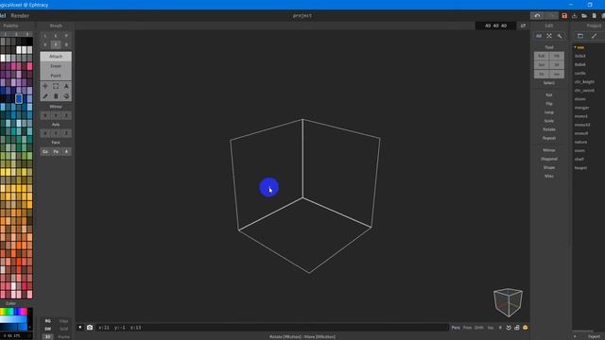Click the Export button at bottom right
Image resolution: width=605 pixels, height=340 pixels.
[594, 336]
